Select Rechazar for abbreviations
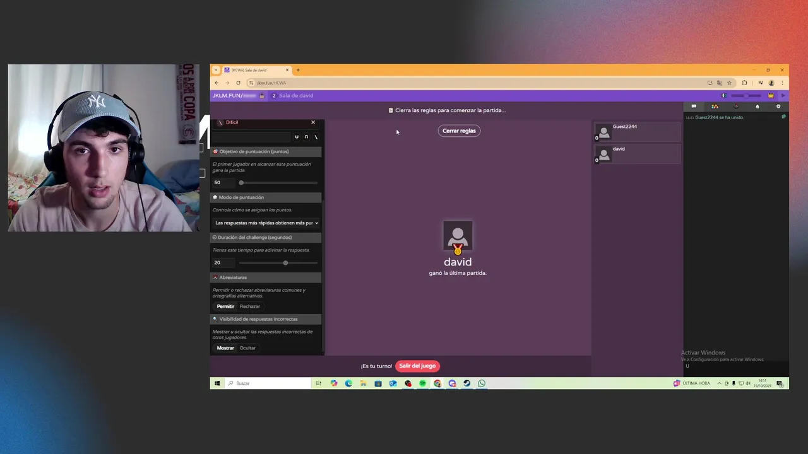This screenshot has height=454, width=808. click(250, 306)
